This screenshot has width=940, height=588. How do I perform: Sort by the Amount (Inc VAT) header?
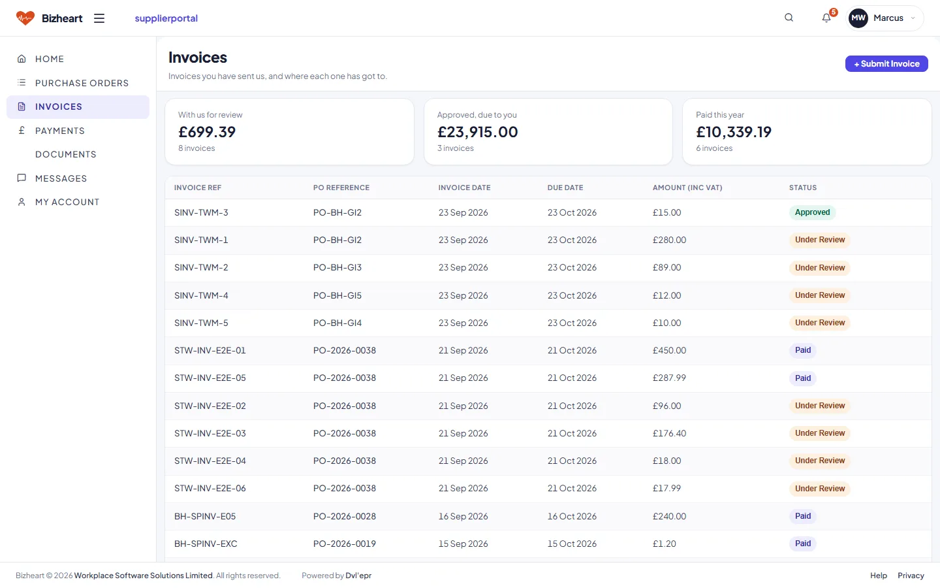point(687,188)
